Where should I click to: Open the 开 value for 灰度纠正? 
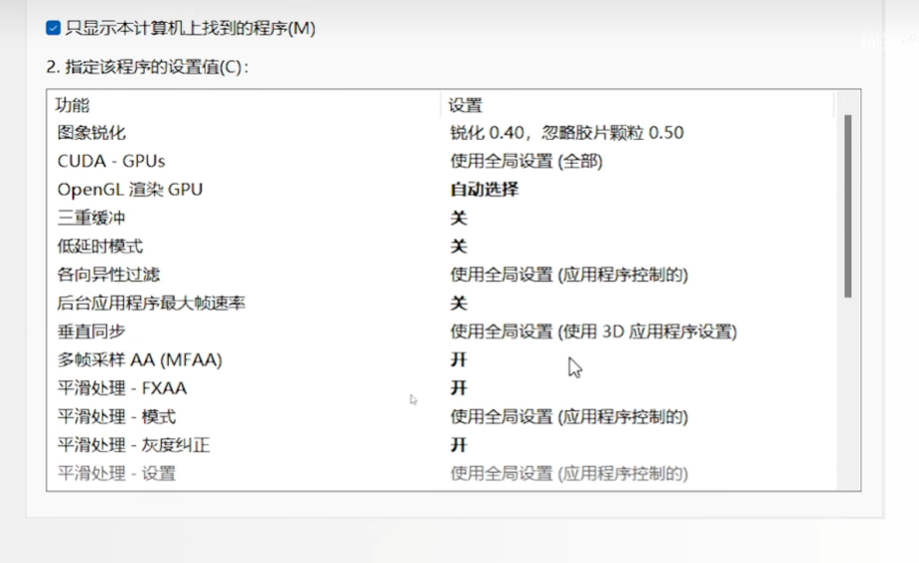(x=458, y=445)
